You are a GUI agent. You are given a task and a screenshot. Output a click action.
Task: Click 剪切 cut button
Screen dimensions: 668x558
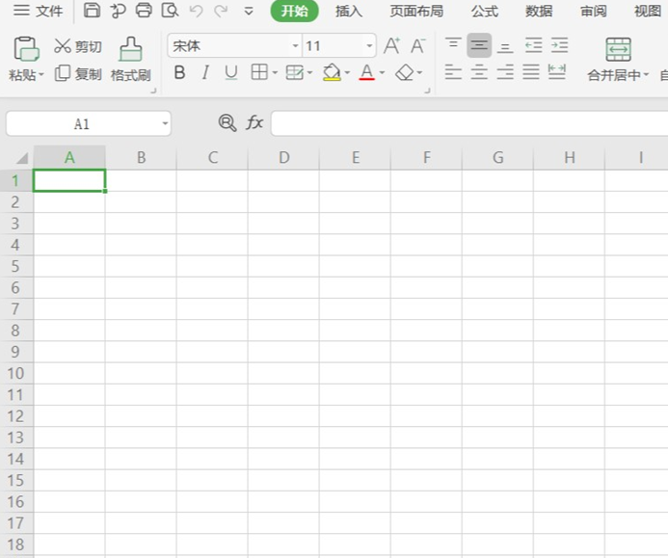pos(78,46)
